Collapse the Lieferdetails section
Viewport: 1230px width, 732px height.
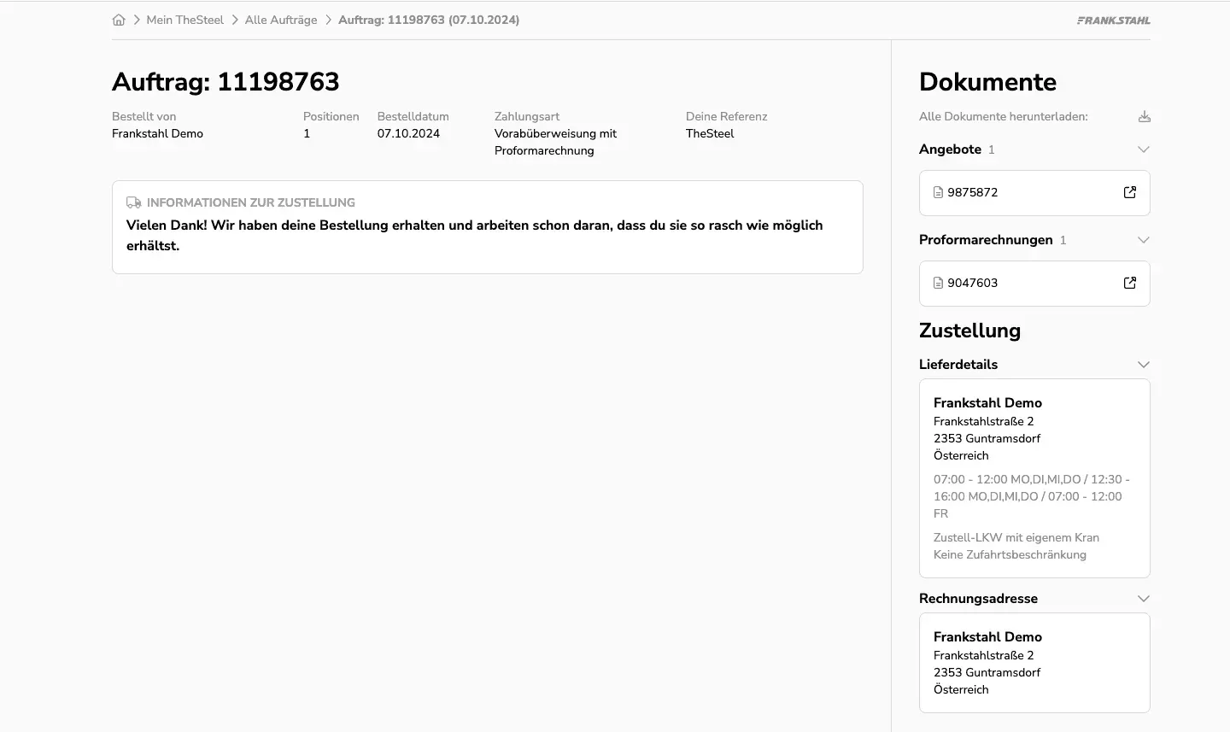click(x=1144, y=365)
